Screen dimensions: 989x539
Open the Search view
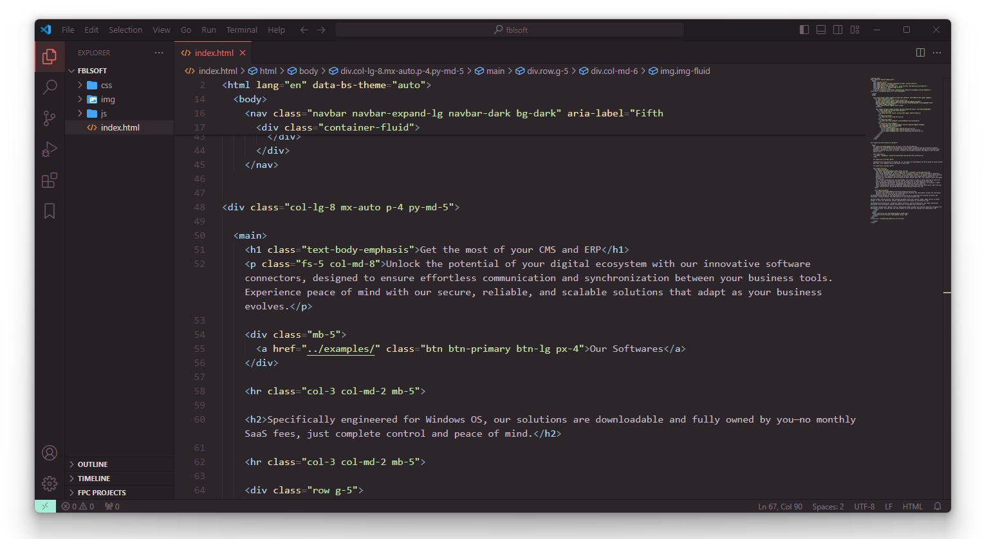coord(50,87)
